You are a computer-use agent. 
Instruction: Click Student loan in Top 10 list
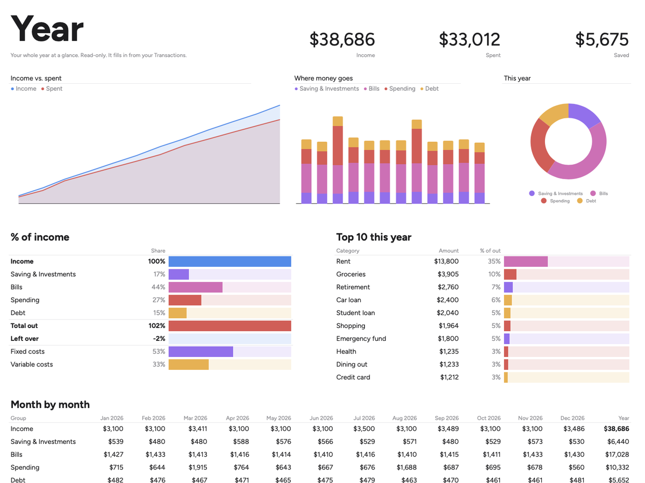click(x=356, y=313)
